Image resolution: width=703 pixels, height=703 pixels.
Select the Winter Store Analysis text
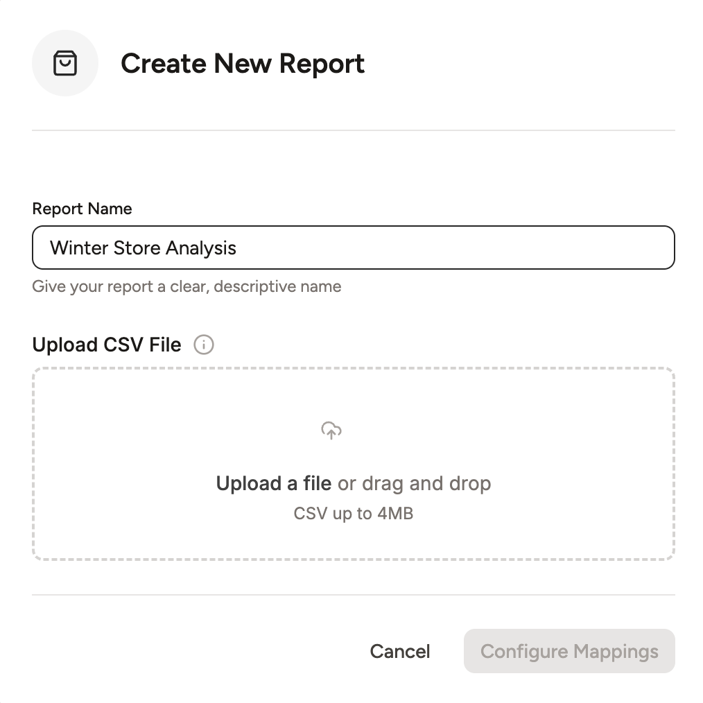(142, 248)
